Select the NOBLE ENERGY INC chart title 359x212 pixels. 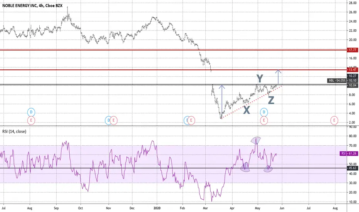(x=32, y=5)
